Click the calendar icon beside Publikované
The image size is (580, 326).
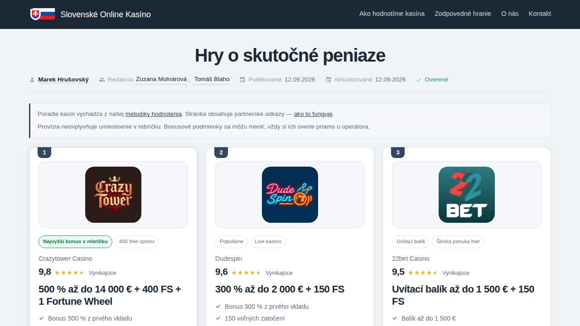coord(242,80)
